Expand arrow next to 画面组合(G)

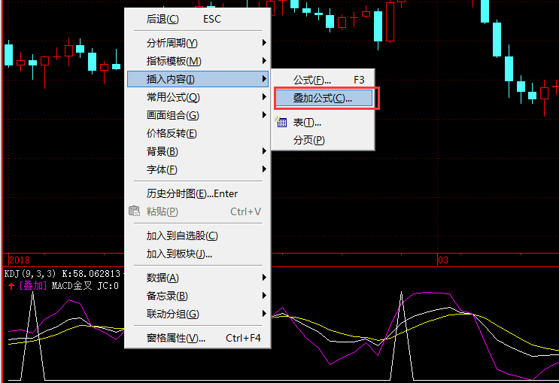(x=264, y=115)
